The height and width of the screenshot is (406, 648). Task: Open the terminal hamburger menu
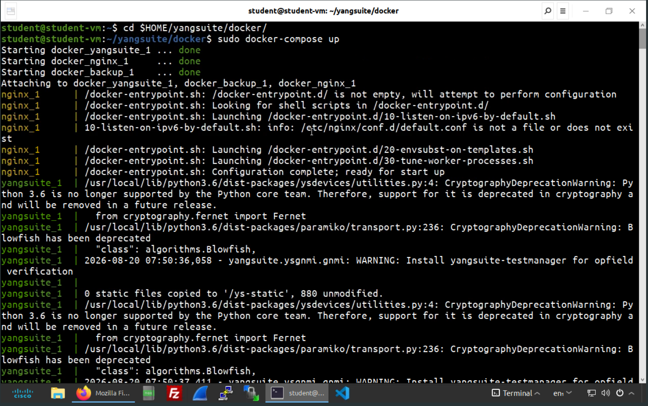point(563,11)
